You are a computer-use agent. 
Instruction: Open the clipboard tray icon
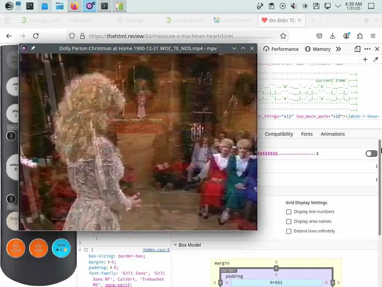click(272, 6)
